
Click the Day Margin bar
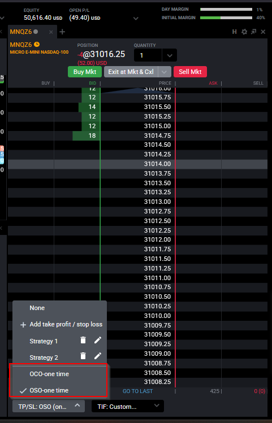[x=226, y=10]
